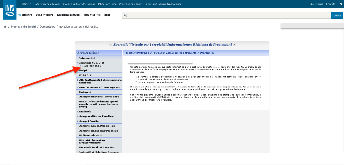Select Informazioni in sidebar
The image size is (344, 165).
[x=99, y=58]
